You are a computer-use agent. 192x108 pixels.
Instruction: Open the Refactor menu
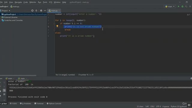point(33,2)
